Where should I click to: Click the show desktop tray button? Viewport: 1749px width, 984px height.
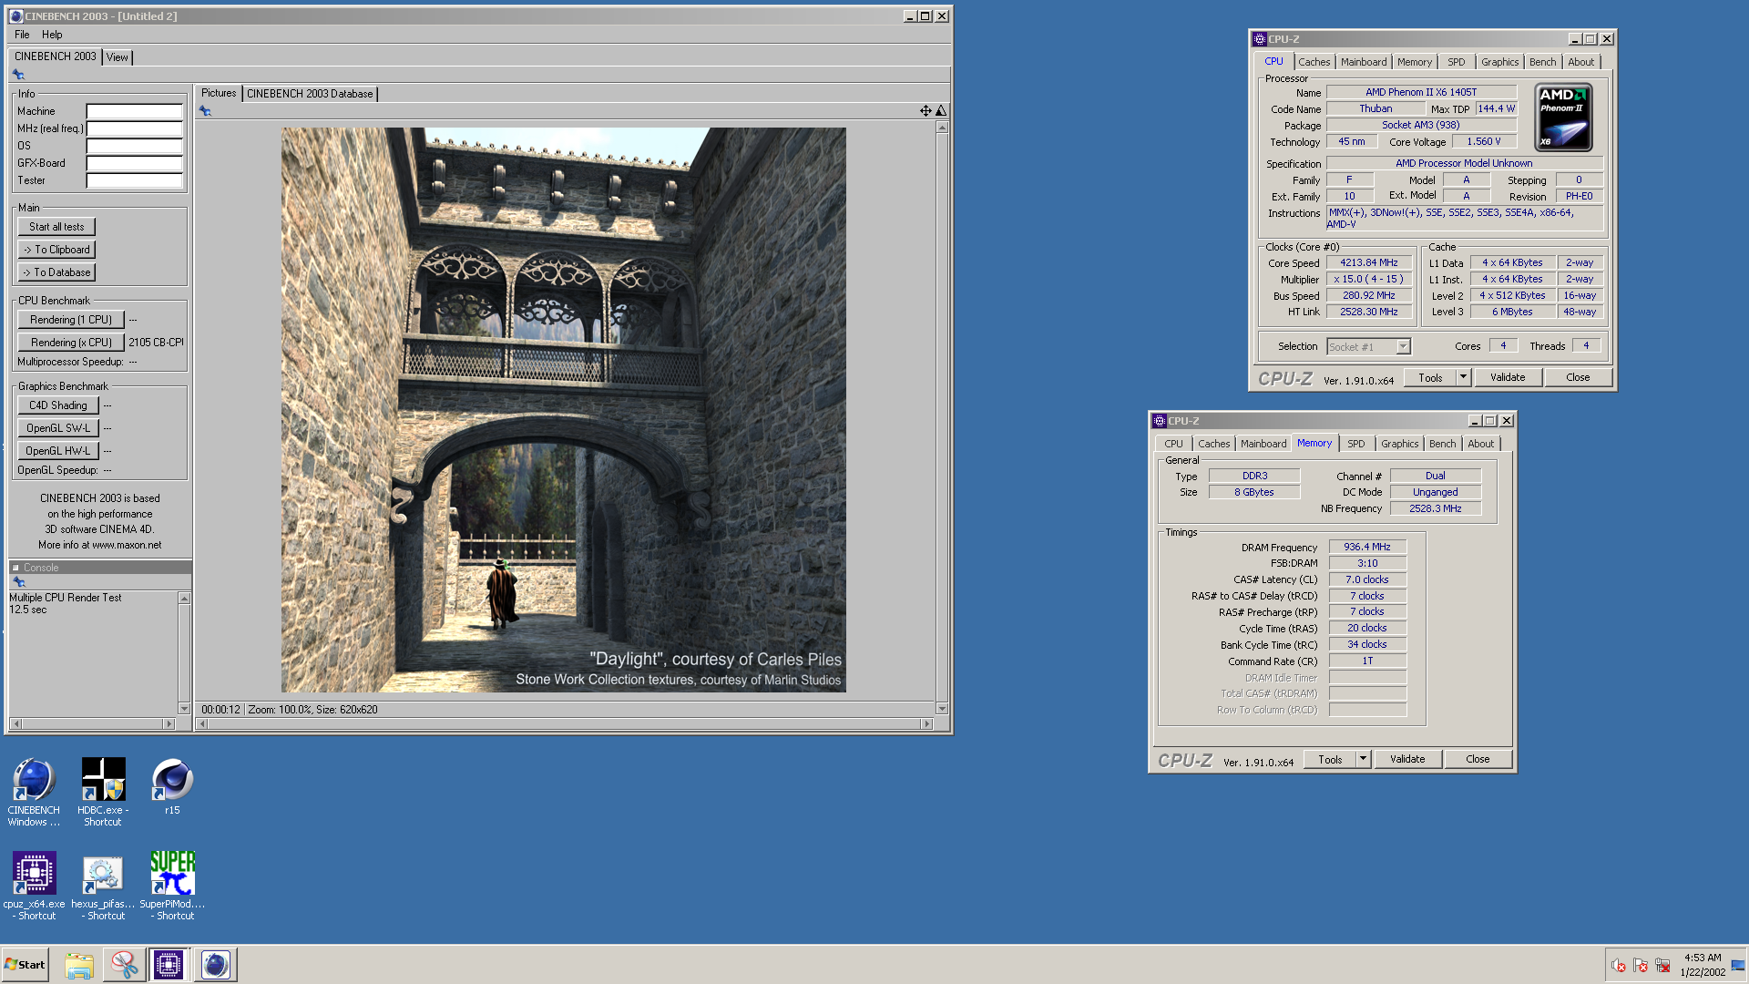[1738, 965]
